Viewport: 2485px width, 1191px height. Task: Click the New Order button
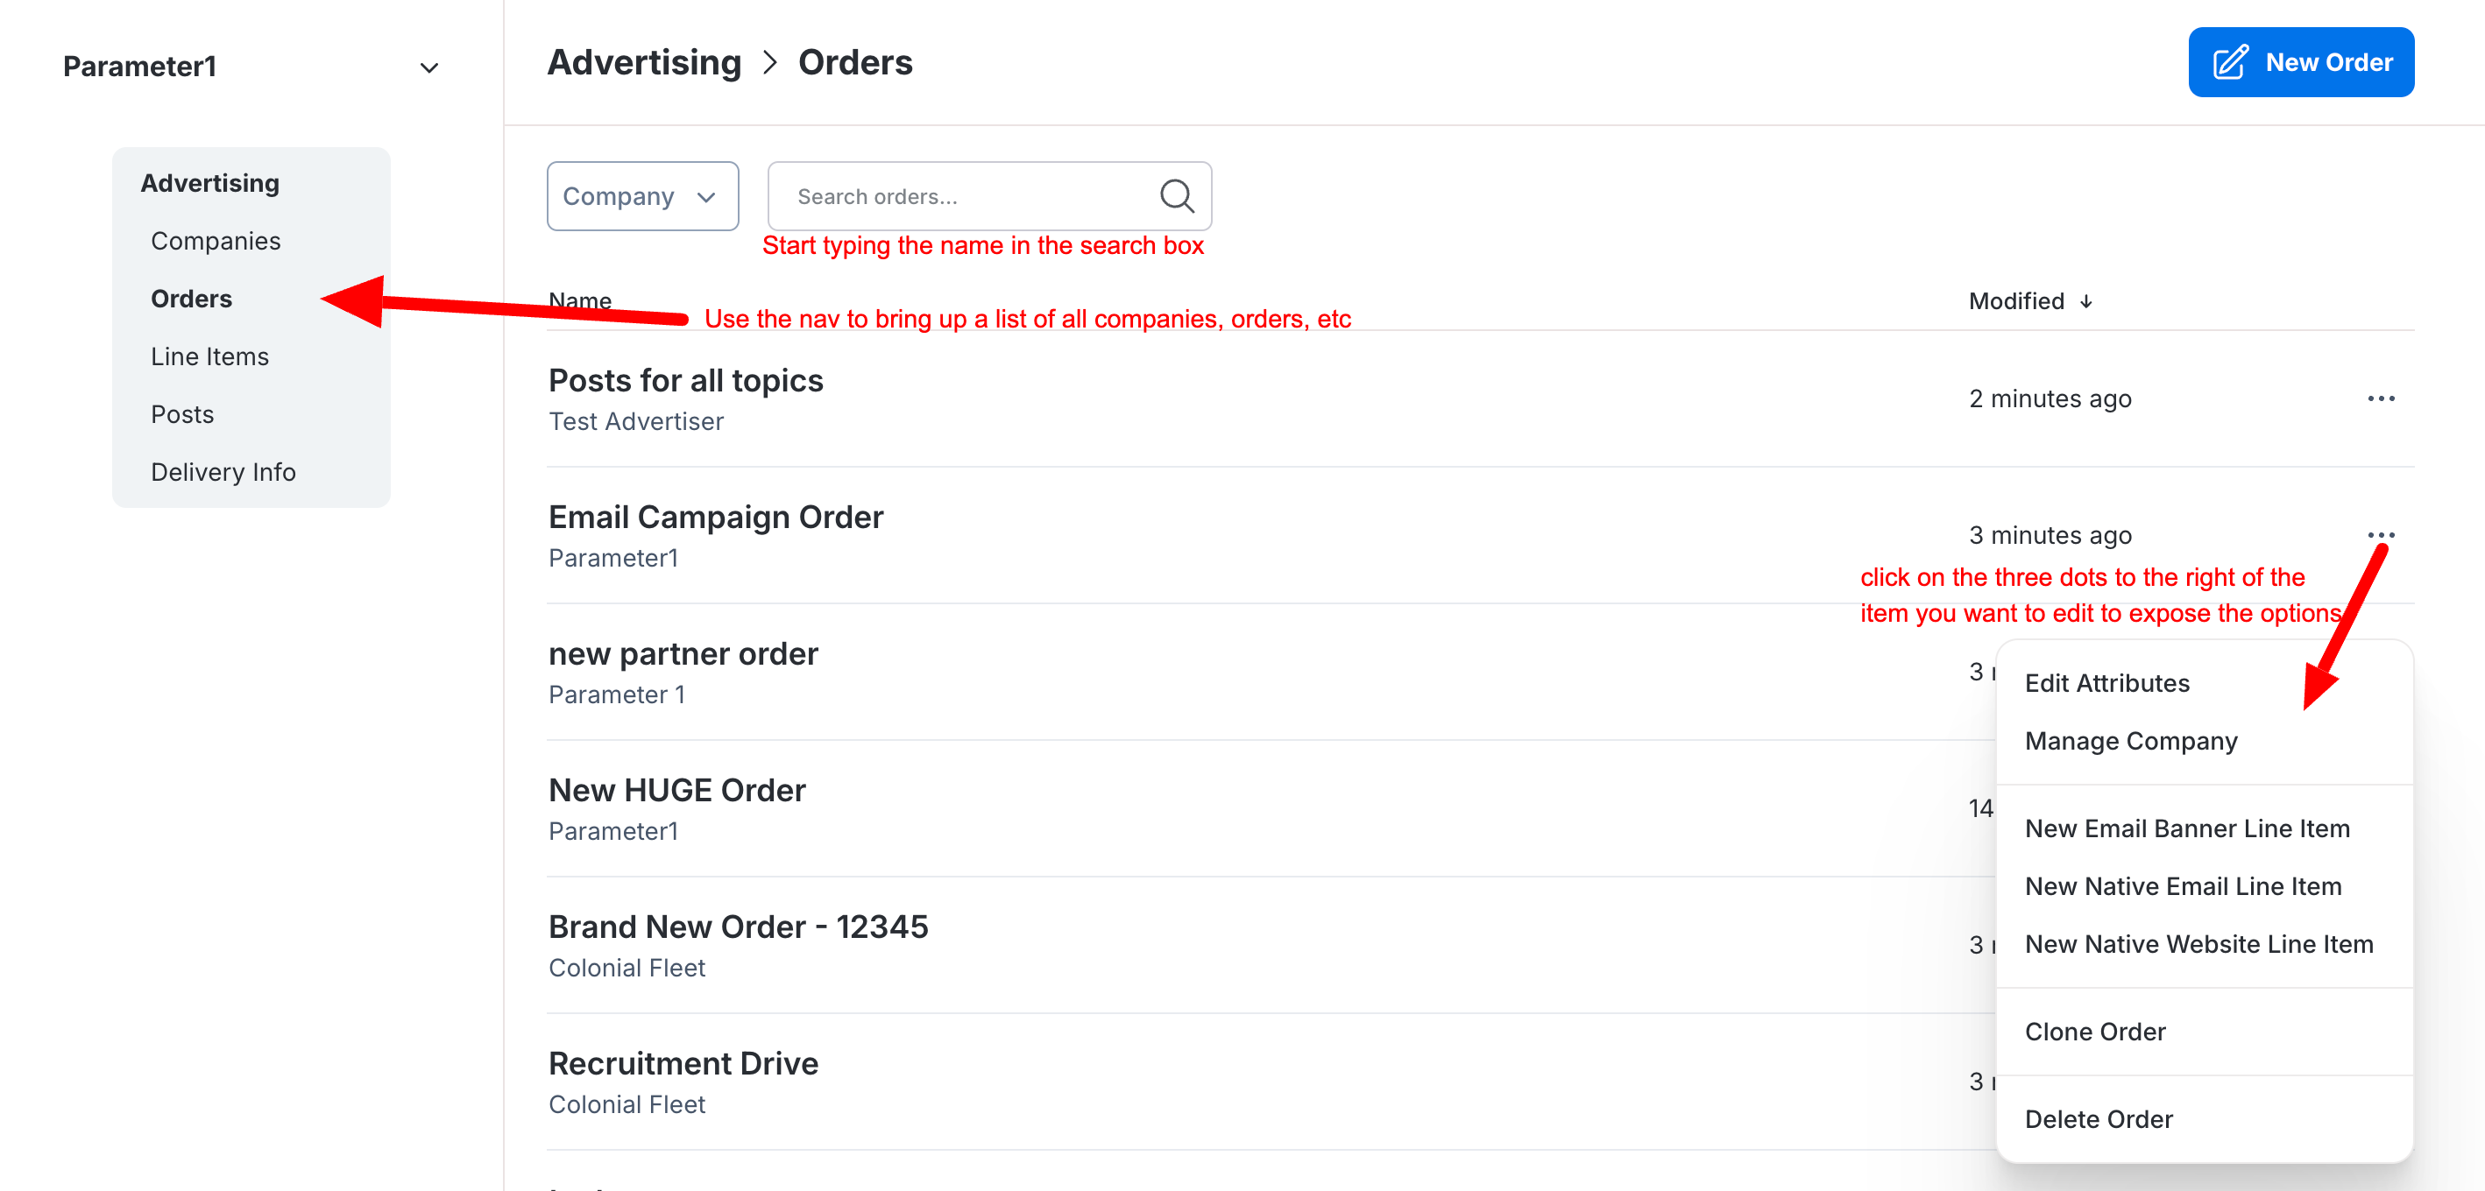point(2300,63)
